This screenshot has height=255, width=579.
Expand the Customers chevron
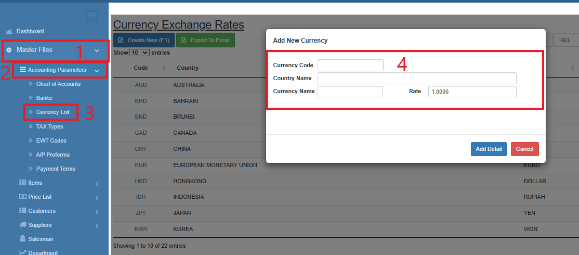tap(97, 212)
